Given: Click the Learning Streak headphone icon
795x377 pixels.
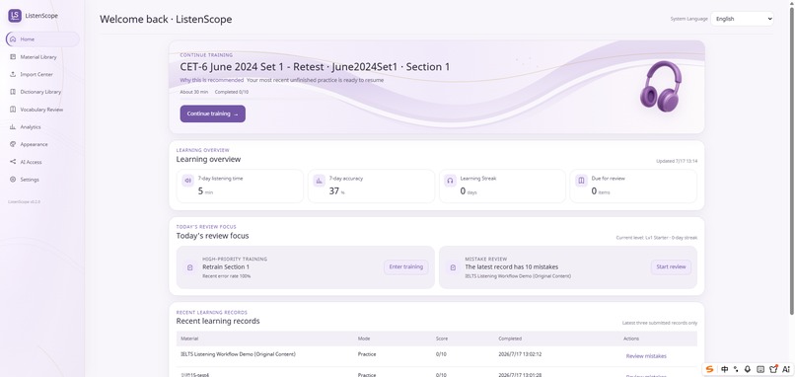Looking at the screenshot, I should click(x=450, y=181).
